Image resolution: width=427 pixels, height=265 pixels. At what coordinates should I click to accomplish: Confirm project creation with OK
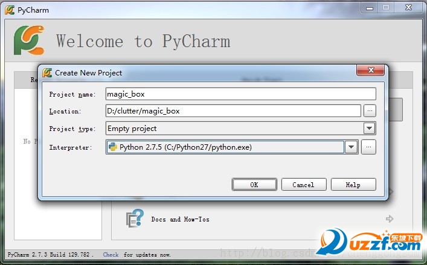pyautogui.click(x=254, y=185)
